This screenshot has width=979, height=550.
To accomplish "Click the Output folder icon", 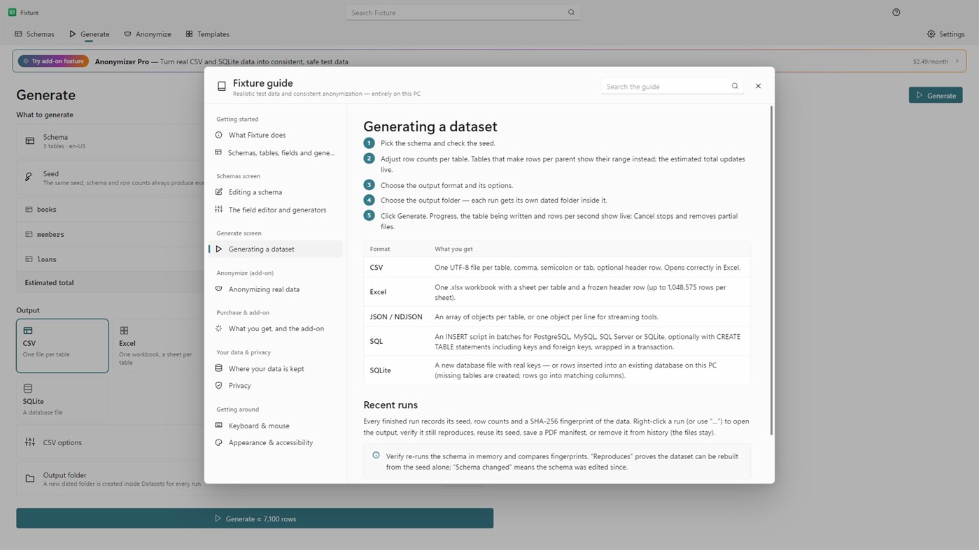I will click(30, 479).
